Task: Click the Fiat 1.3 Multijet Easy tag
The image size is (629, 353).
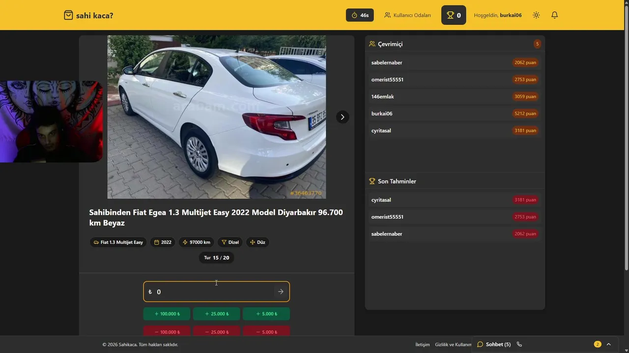Action: (x=118, y=242)
